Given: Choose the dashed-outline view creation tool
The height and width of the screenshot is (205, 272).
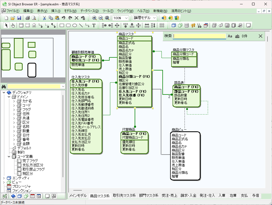Looking at the screenshot, I should (x=27, y=26).
